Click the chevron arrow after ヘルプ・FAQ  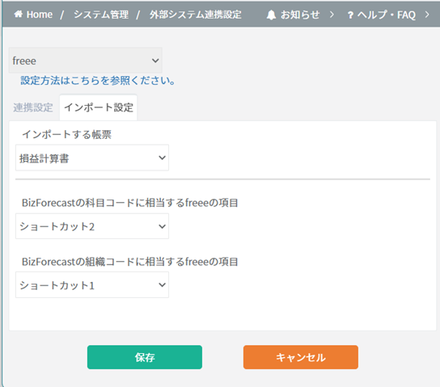pos(427,15)
